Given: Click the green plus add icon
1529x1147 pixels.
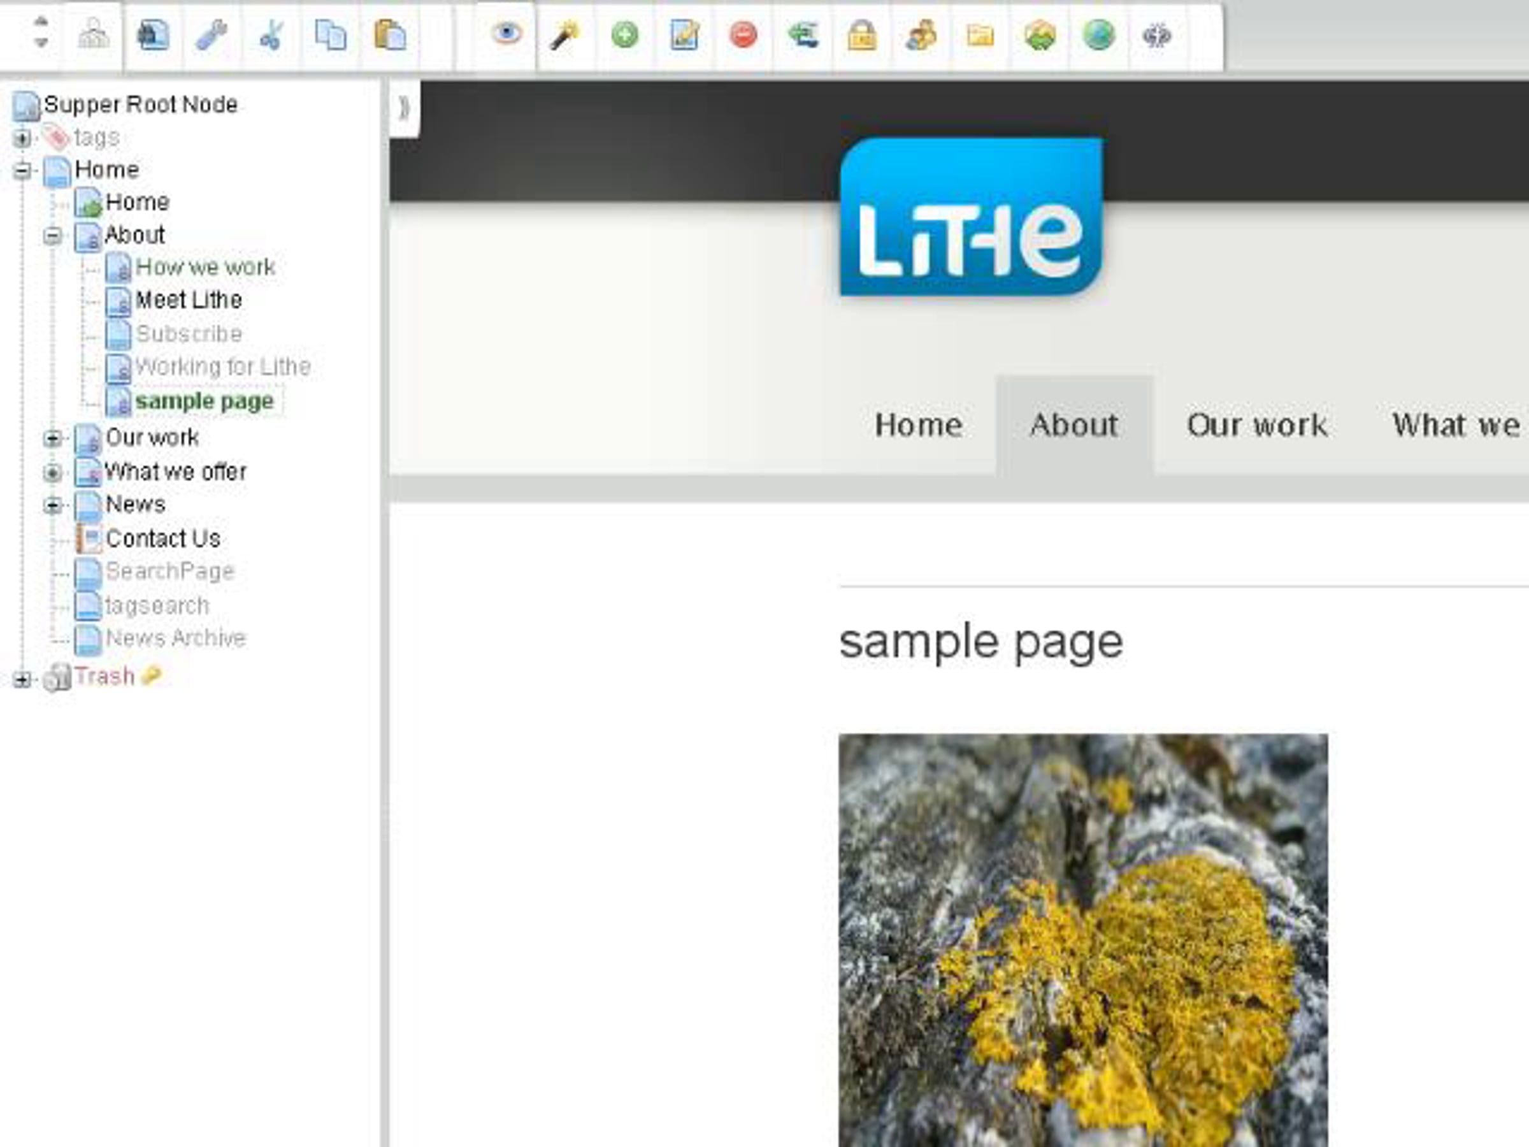Looking at the screenshot, I should [x=625, y=35].
